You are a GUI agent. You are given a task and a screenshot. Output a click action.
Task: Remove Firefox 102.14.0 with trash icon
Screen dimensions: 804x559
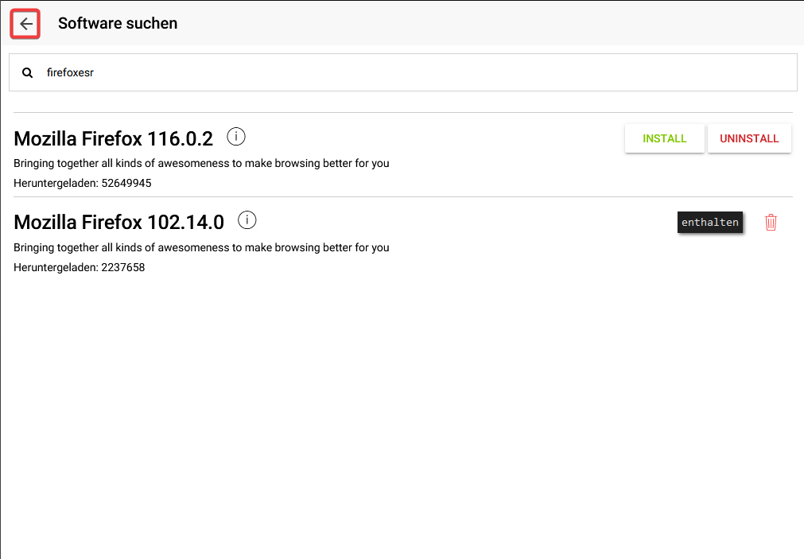(771, 222)
